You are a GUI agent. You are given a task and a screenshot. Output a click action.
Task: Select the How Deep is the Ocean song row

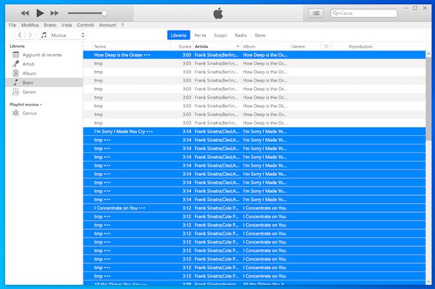(x=255, y=55)
